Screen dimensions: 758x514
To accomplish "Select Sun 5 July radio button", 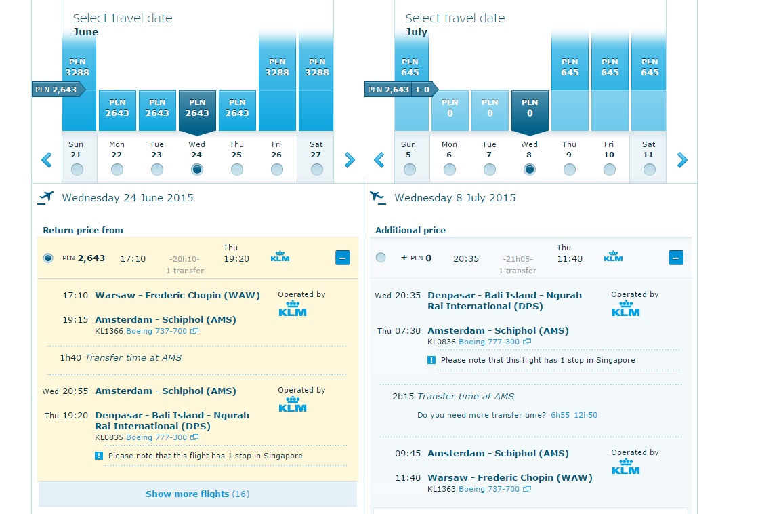I will coord(410,170).
